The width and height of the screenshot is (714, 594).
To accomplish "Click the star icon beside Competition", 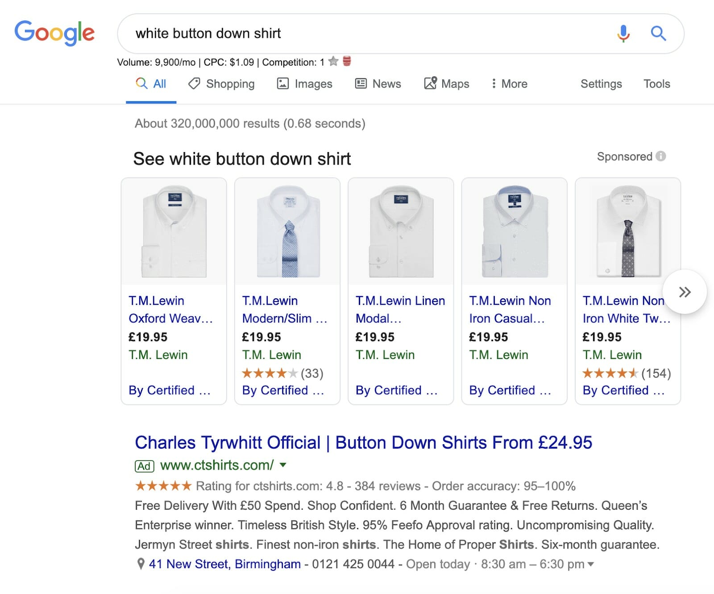I will click(333, 62).
